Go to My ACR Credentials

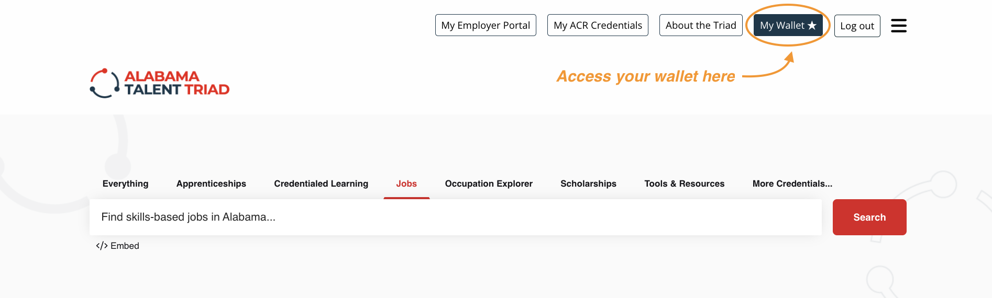point(598,25)
